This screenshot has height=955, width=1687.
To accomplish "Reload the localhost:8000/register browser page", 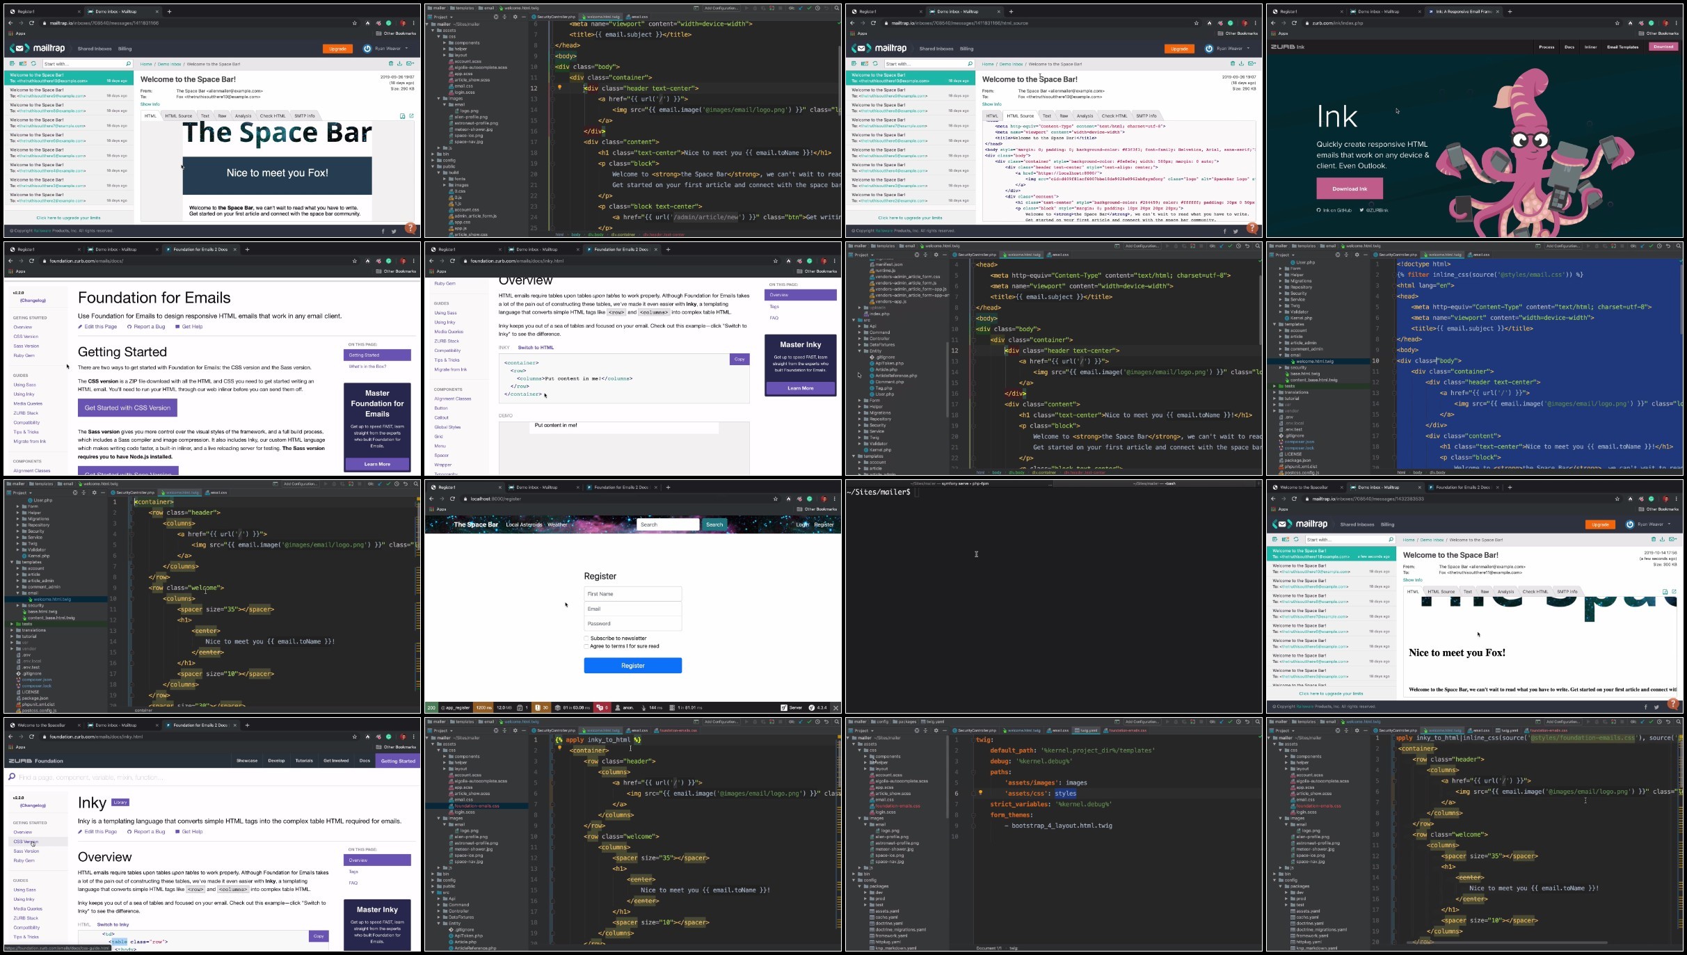I will [x=453, y=499].
